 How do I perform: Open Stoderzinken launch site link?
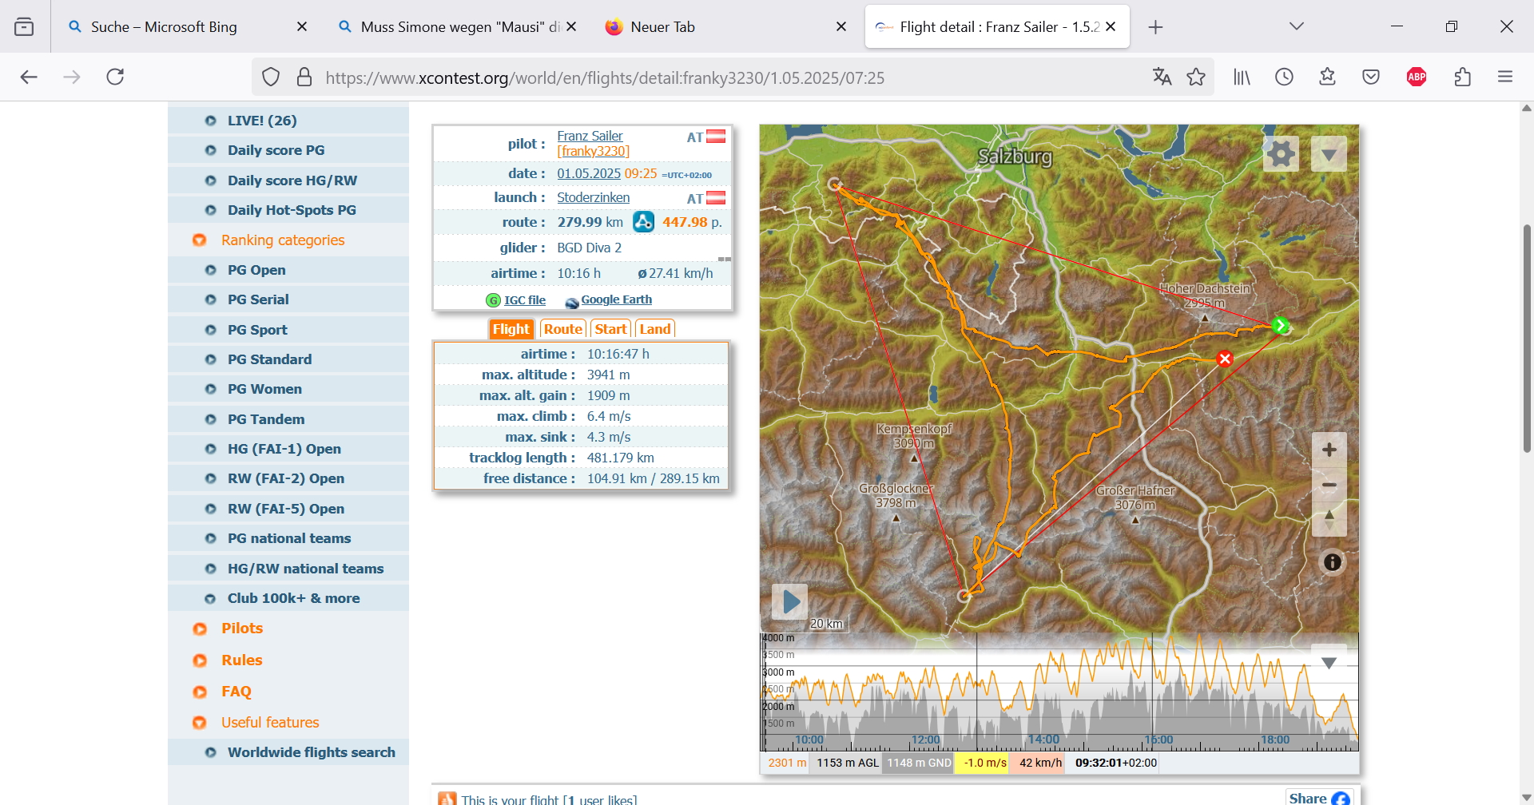click(593, 197)
